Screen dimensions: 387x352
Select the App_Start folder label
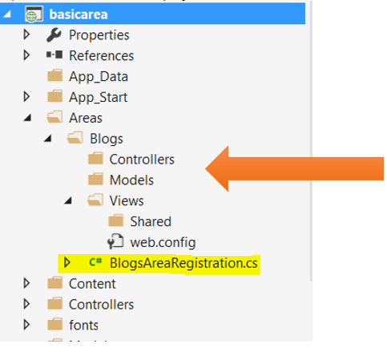98,97
